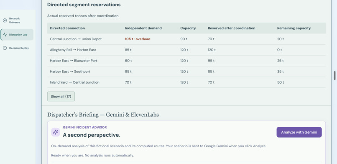Click 'Actual reserved tonnes after coordination.' text
The width and height of the screenshot is (337, 164).
tap(83, 16)
